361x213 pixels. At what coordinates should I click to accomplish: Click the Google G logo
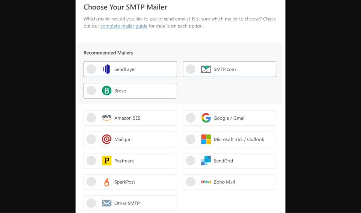(206, 118)
